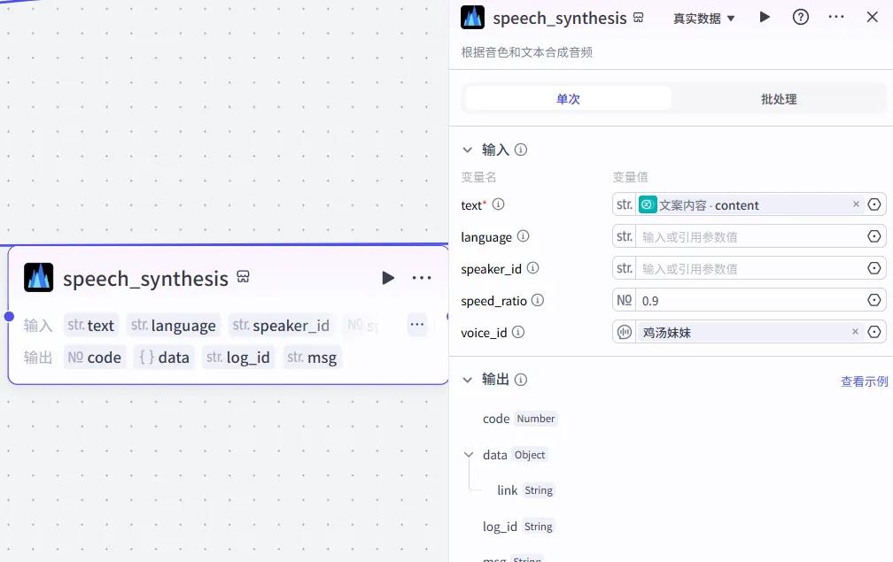This screenshot has height=562, width=893.
Task: Run the speech_synthesis node from its panel header
Action: (x=764, y=17)
